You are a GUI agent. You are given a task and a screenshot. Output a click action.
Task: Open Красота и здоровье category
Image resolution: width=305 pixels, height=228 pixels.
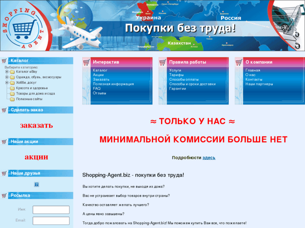[32, 88]
